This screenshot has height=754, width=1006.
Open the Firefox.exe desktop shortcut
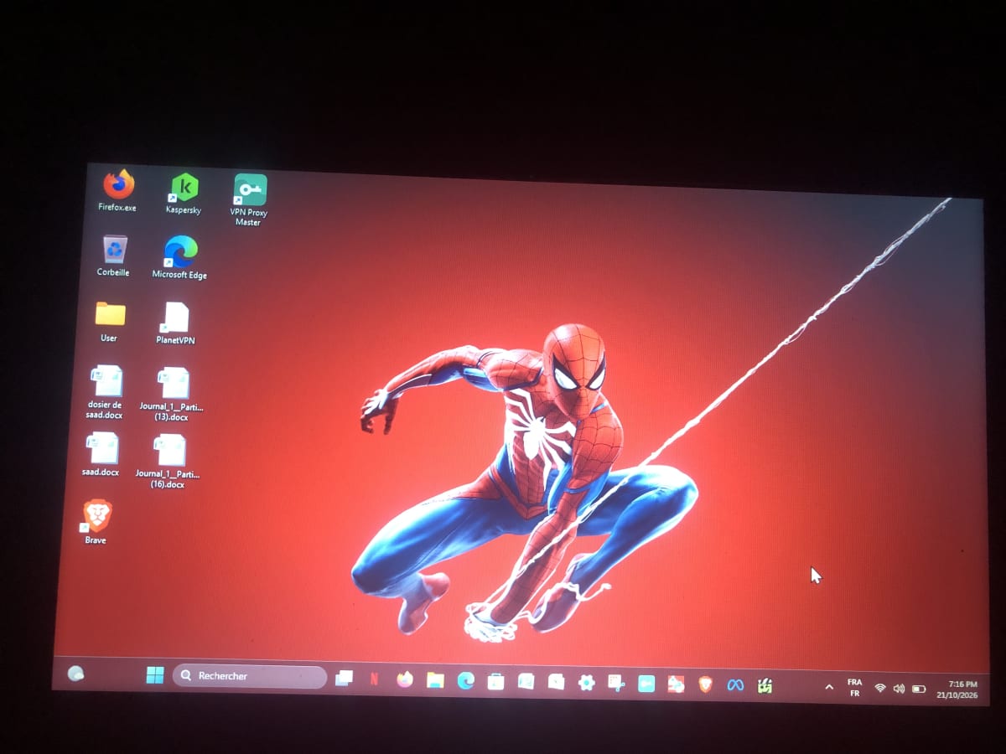(x=118, y=191)
